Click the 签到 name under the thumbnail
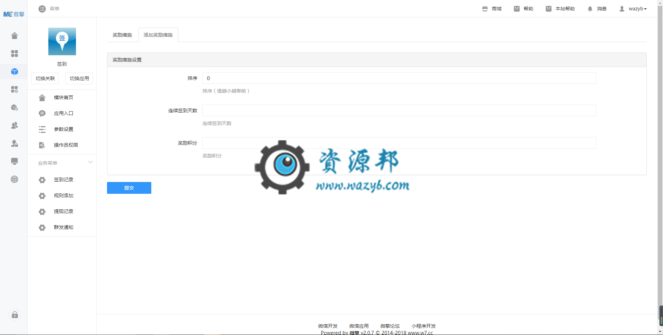The image size is (663, 335). 62,64
